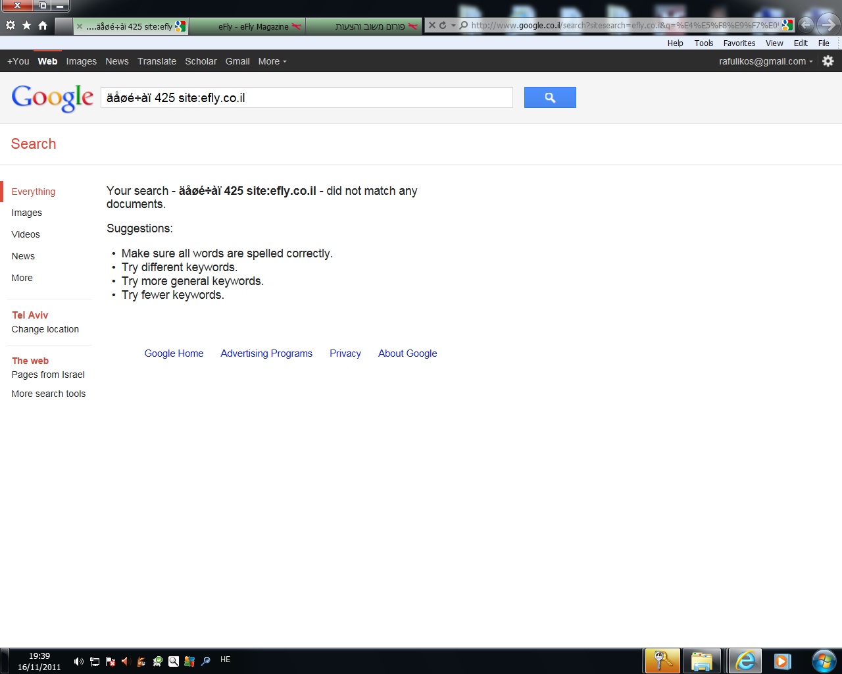Screen dimensions: 842x674
Task: Click the white magnifier tray icon
Action: point(174,661)
